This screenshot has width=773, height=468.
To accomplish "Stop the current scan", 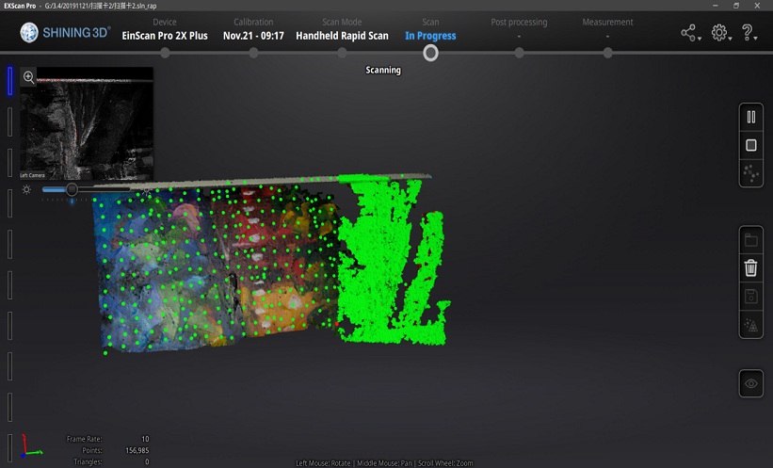I will point(750,146).
